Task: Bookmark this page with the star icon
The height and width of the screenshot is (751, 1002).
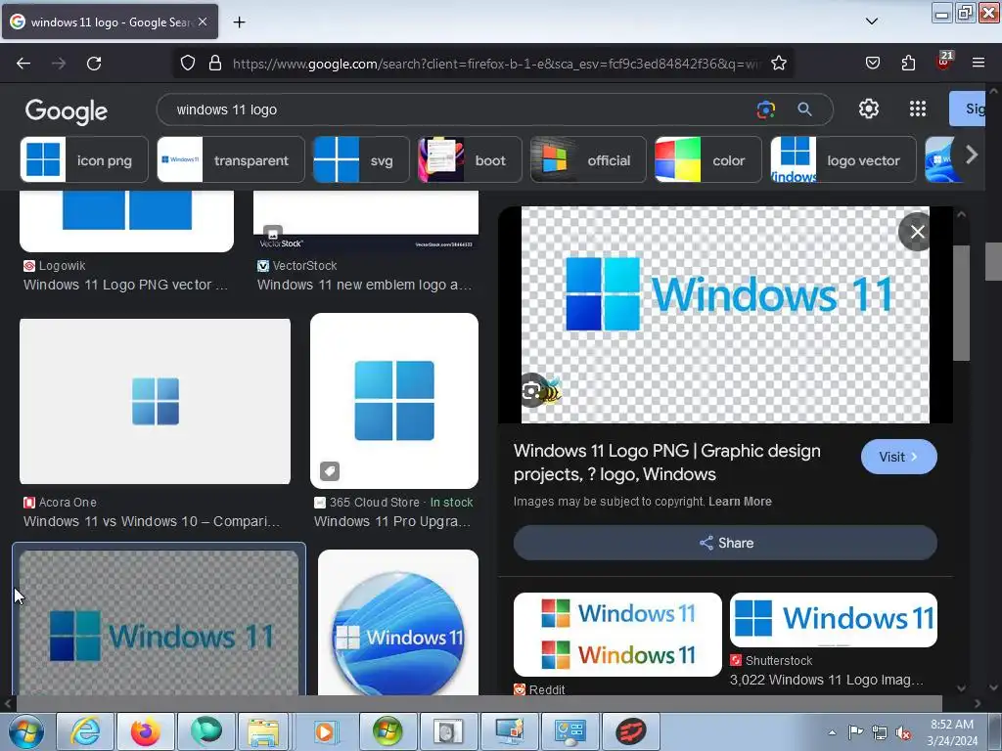Action: point(778,63)
